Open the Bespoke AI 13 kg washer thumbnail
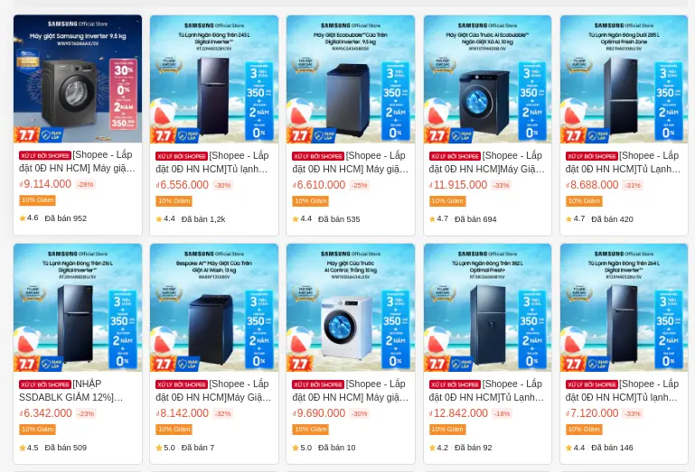The image size is (695, 472). point(214,308)
